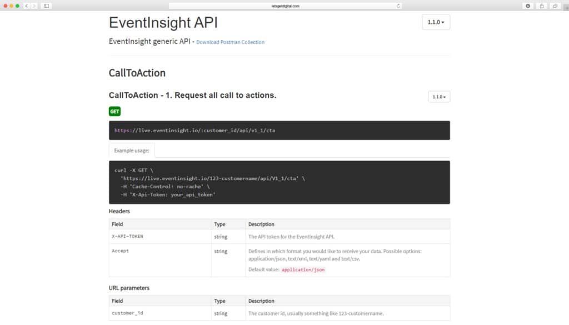This screenshot has width=569, height=325.
Task: Open Download Postman Collection link
Action: (230, 42)
